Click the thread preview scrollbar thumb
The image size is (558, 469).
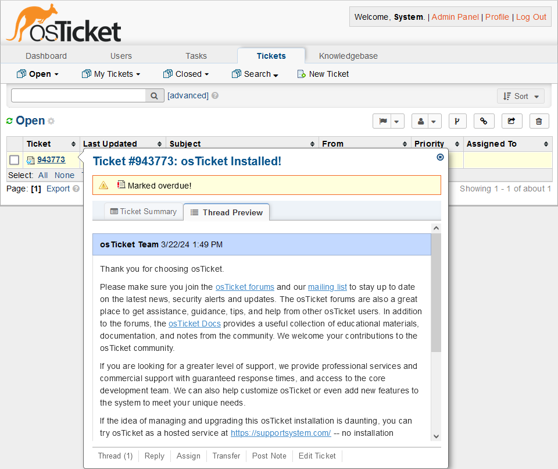(436, 293)
